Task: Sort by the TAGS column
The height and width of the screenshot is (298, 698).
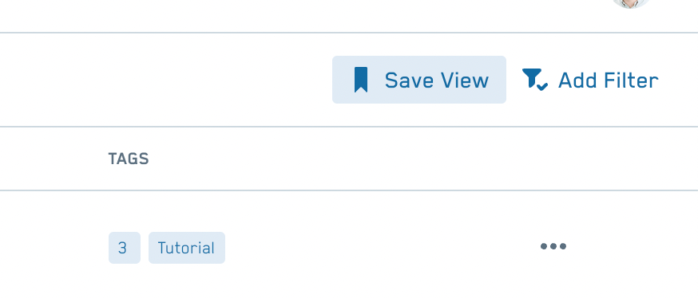Action: 129,159
